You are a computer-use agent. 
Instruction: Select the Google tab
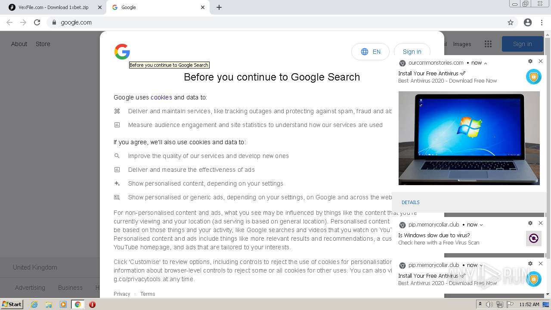(157, 7)
